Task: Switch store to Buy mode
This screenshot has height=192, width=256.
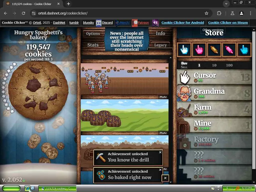Action: [184, 63]
